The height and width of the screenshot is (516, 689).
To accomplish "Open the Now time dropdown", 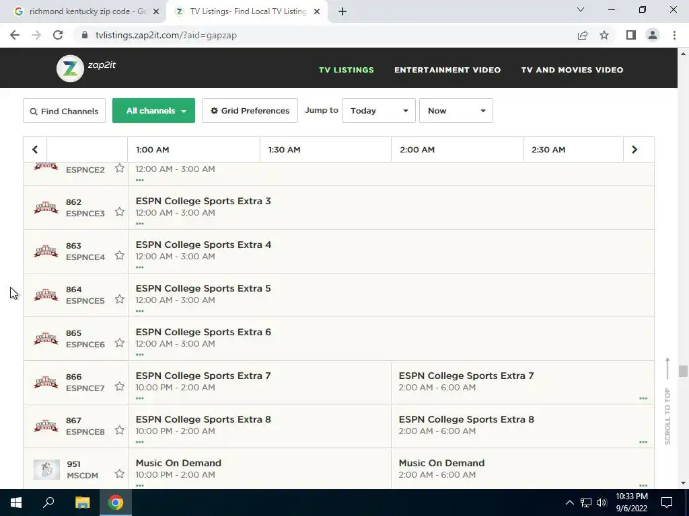I will click(x=456, y=111).
